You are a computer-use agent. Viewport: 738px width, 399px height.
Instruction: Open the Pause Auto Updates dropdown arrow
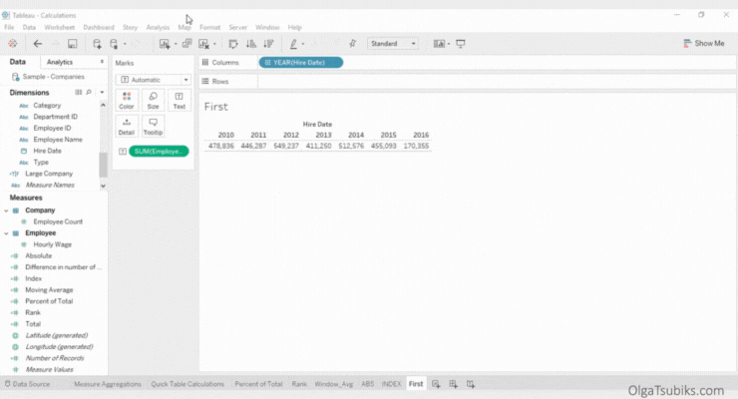[125, 44]
